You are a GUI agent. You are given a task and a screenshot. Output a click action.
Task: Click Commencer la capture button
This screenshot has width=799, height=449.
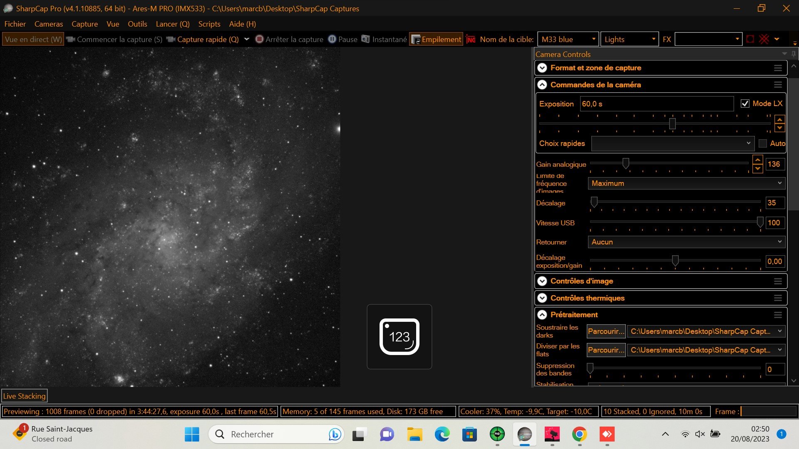pyautogui.click(x=114, y=39)
